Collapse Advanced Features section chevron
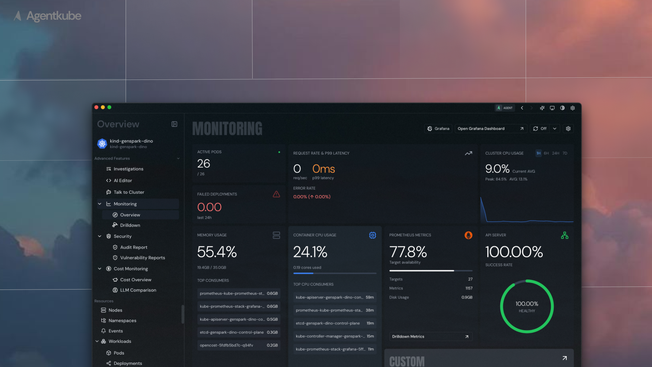 click(178, 158)
